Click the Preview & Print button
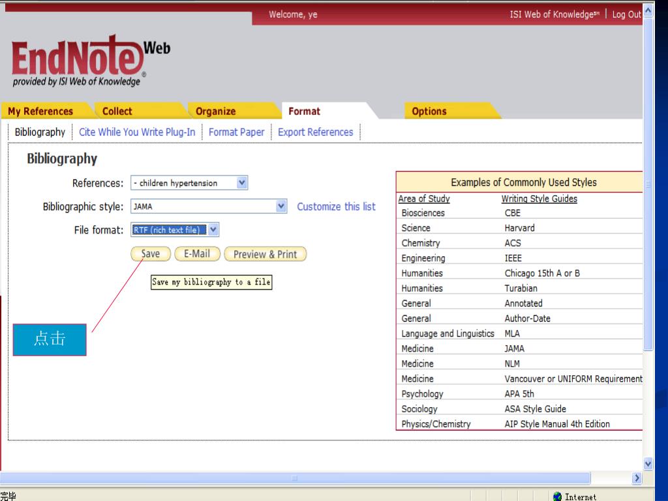The height and width of the screenshot is (501, 668). pyautogui.click(x=265, y=254)
